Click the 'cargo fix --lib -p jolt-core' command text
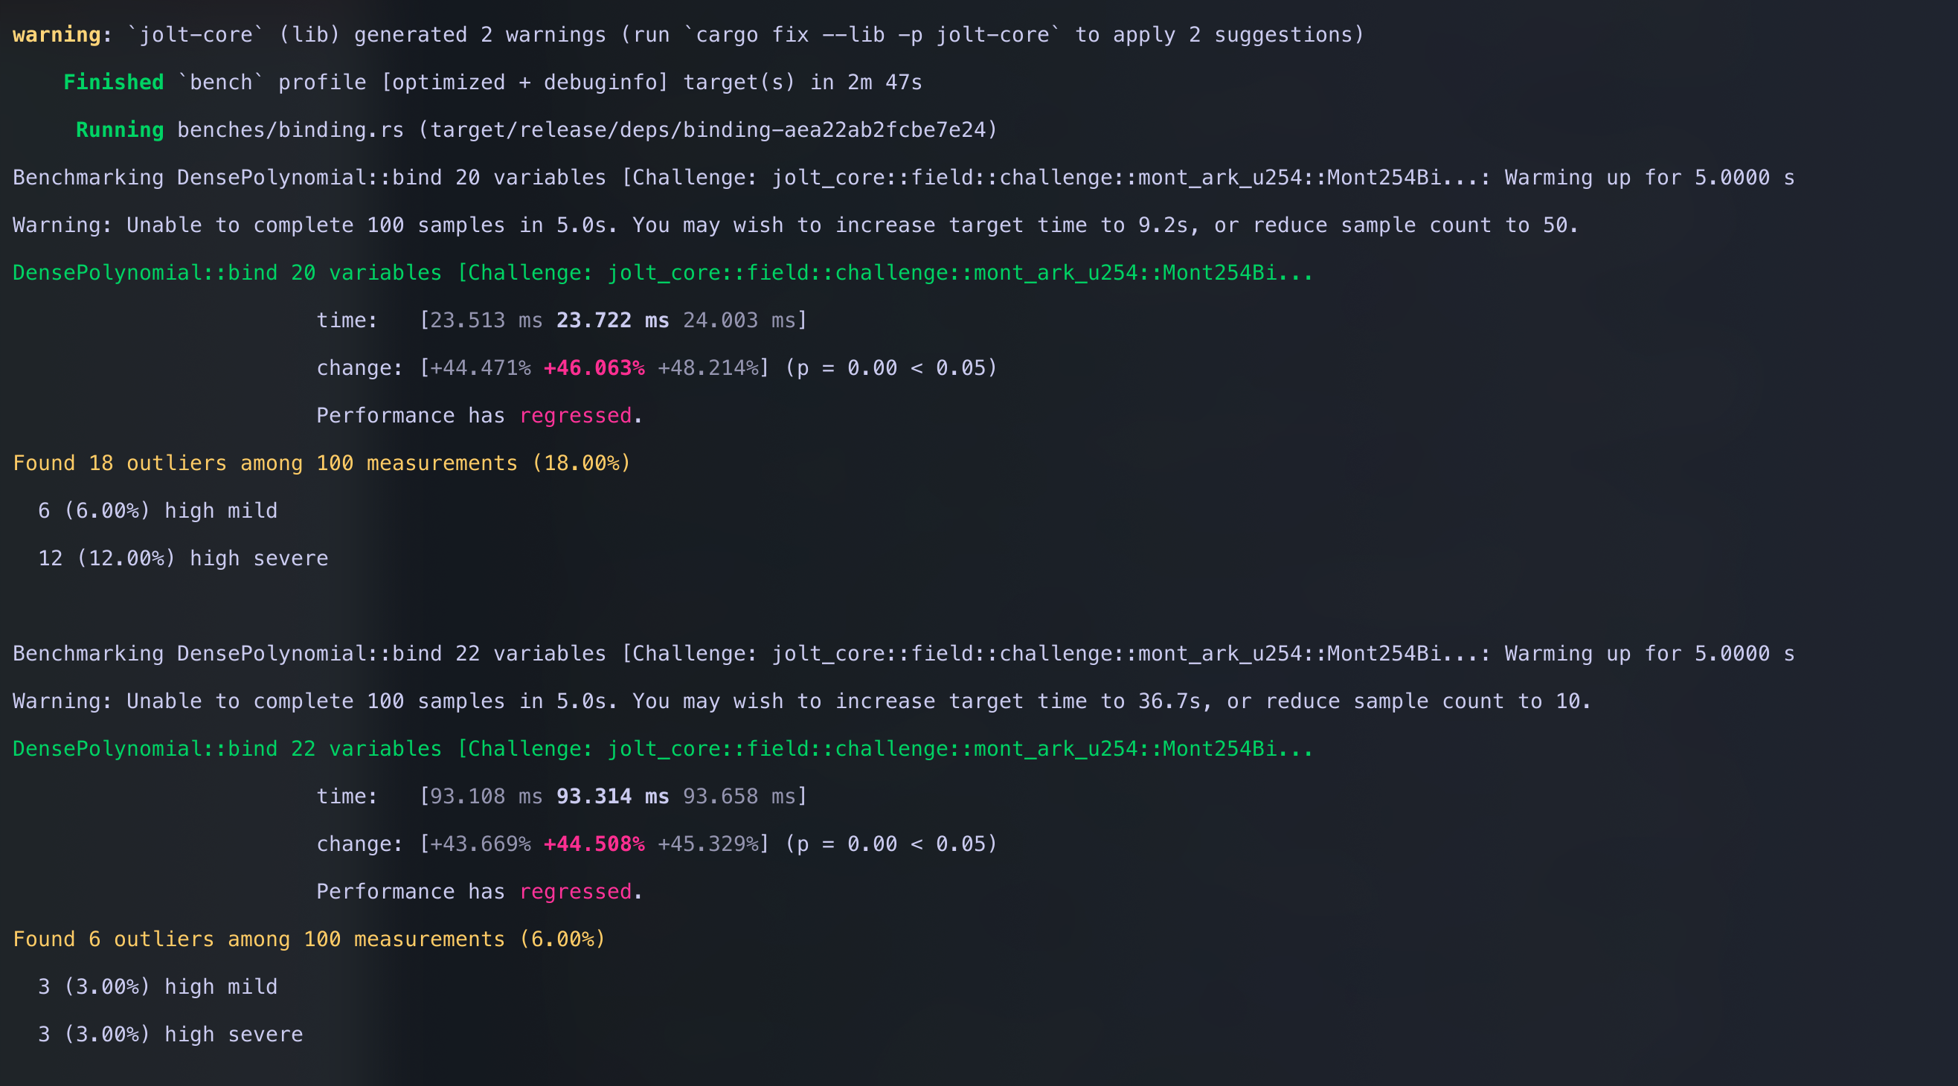The image size is (1958, 1086). coord(872,35)
